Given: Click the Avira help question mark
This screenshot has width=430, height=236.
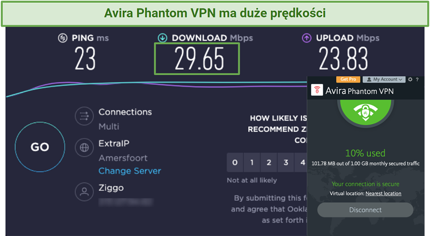Looking at the screenshot, I should (417, 79).
